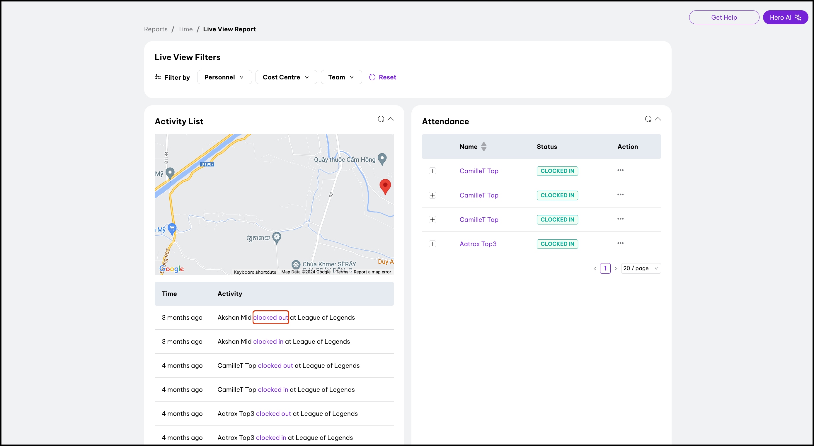814x446 pixels.
Task: Click the Get Help button
Action: [724, 17]
